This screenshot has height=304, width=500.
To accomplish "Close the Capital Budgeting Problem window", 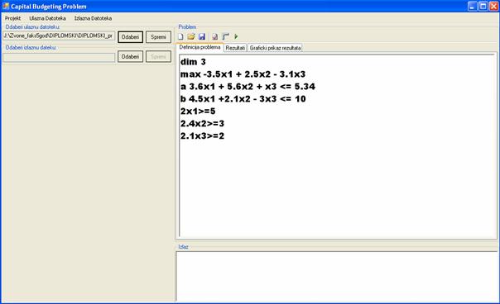I will [x=494, y=6].
